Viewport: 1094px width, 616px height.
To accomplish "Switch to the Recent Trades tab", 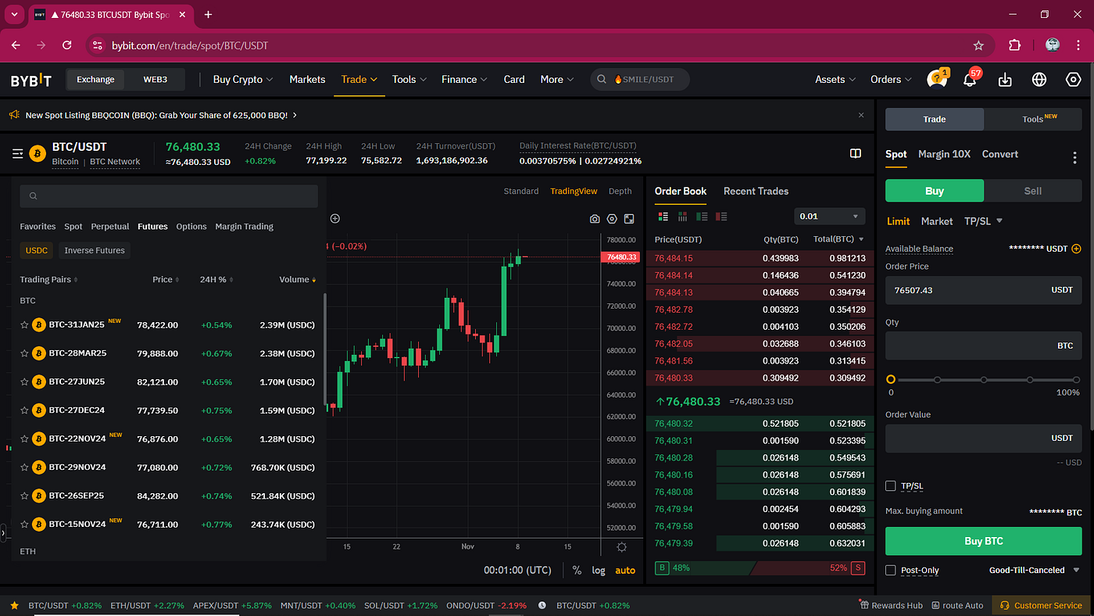I will click(x=755, y=191).
